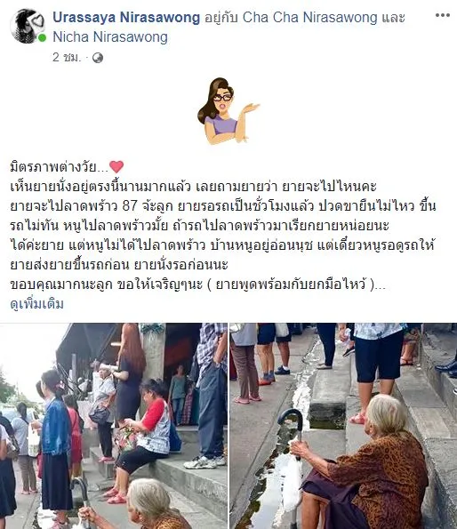Click the woman with glasses sticker
Screen dimensions: 457x529
pyautogui.click(x=228, y=110)
